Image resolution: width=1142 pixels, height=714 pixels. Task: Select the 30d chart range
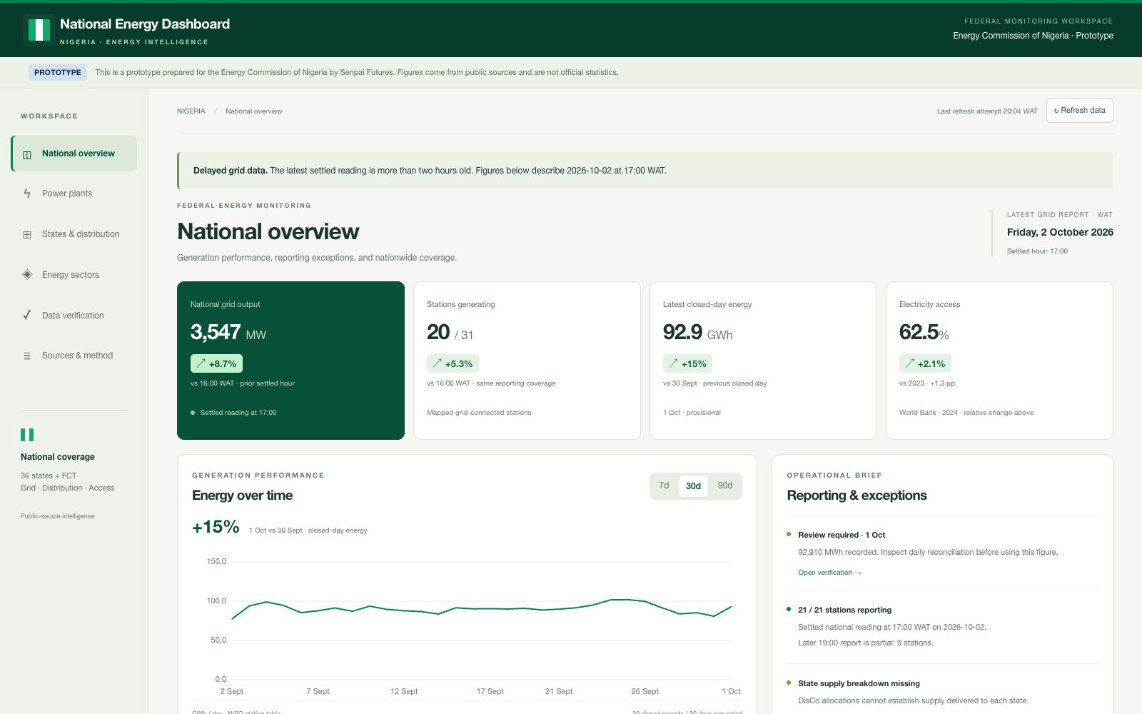point(693,486)
